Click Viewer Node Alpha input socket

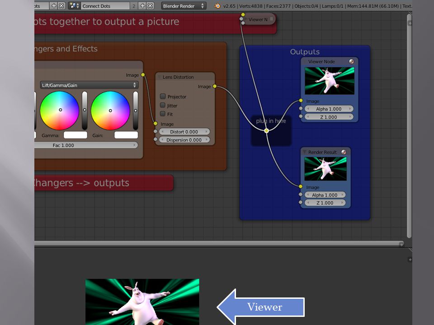tap(301, 108)
